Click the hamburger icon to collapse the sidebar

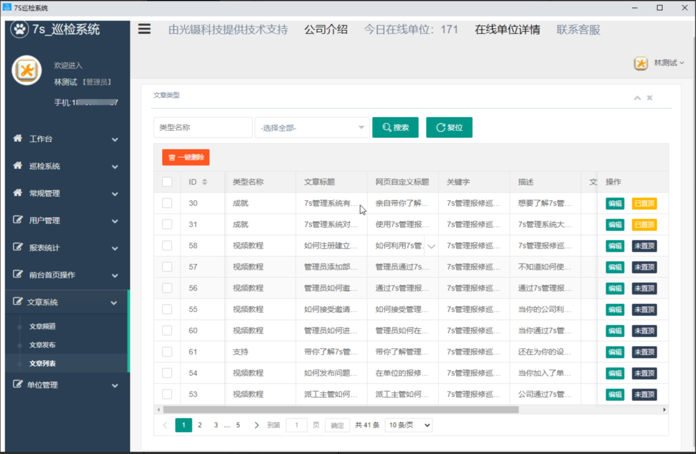144,29
